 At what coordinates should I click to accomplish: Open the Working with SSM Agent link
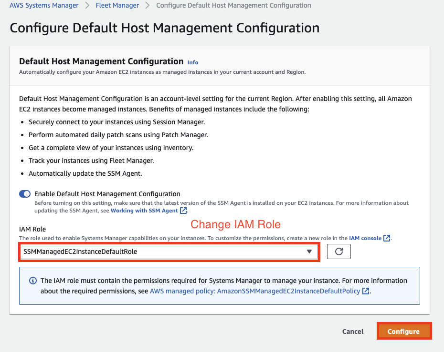[x=144, y=211]
